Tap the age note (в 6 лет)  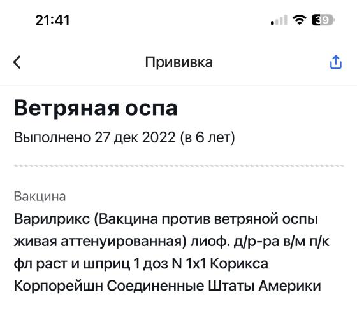(207, 137)
